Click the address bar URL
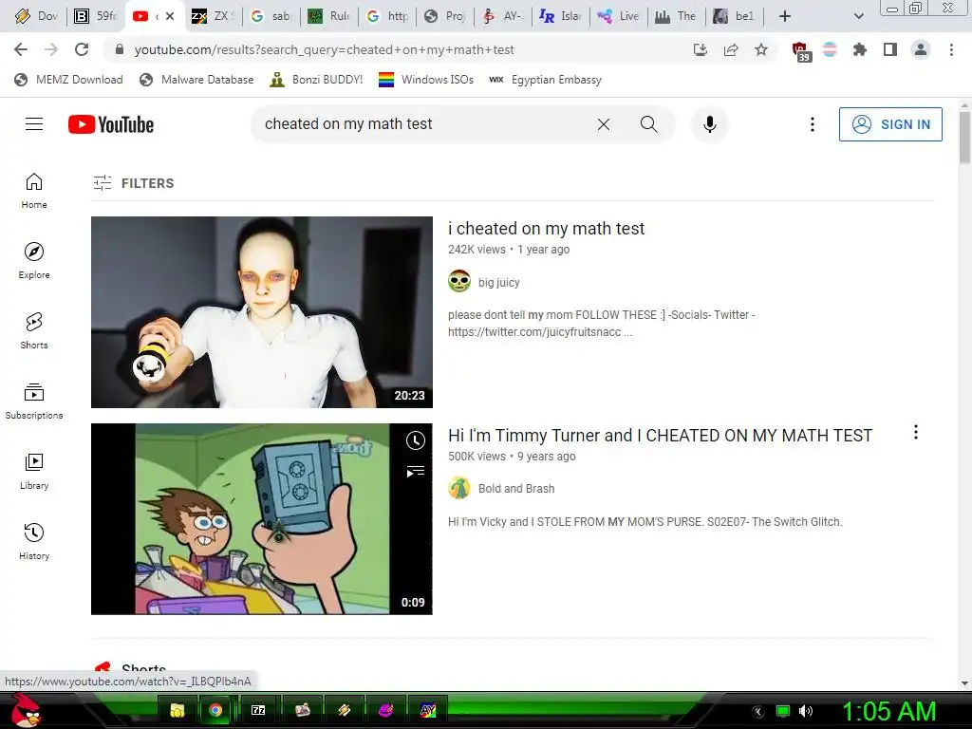The height and width of the screenshot is (729, 972). [325, 49]
